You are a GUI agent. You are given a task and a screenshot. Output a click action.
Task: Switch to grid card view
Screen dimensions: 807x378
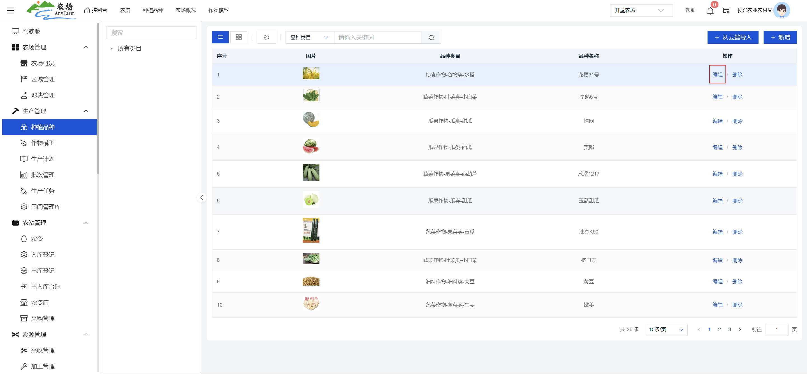click(x=238, y=37)
